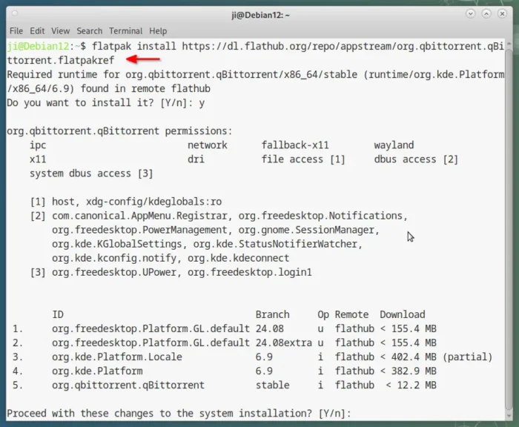Click the window title ji@Debian12: ~
Image resolution: width=519 pixels, height=427 pixels.
(x=260, y=16)
